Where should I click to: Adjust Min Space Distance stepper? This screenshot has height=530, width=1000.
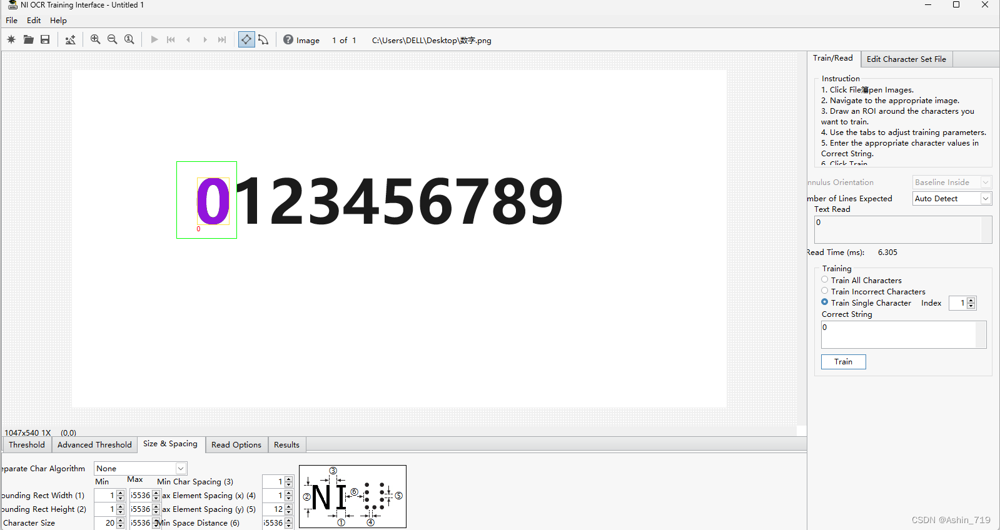coord(289,523)
